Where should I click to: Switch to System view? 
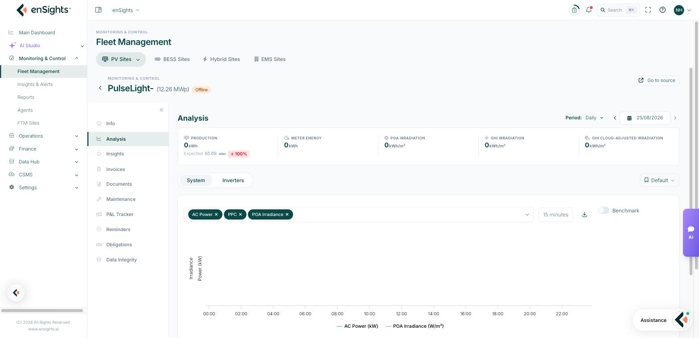tap(196, 180)
